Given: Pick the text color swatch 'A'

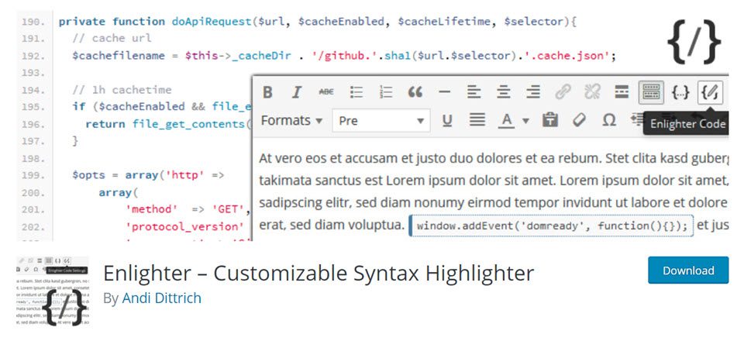Looking at the screenshot, I should pos(507,120).
